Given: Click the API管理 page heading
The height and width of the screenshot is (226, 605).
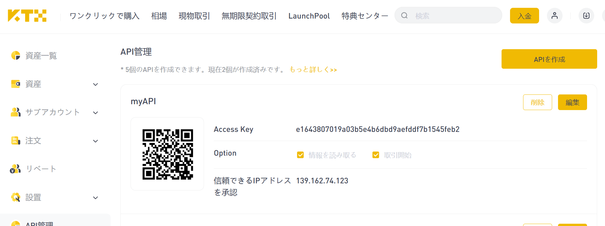Looking at the screenshot, I should (136, 52).
